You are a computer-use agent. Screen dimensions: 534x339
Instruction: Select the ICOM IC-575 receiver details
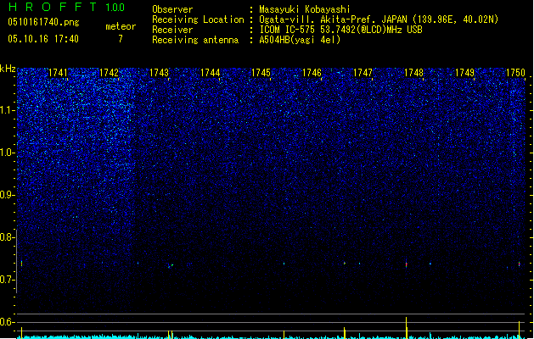(340, 30)
